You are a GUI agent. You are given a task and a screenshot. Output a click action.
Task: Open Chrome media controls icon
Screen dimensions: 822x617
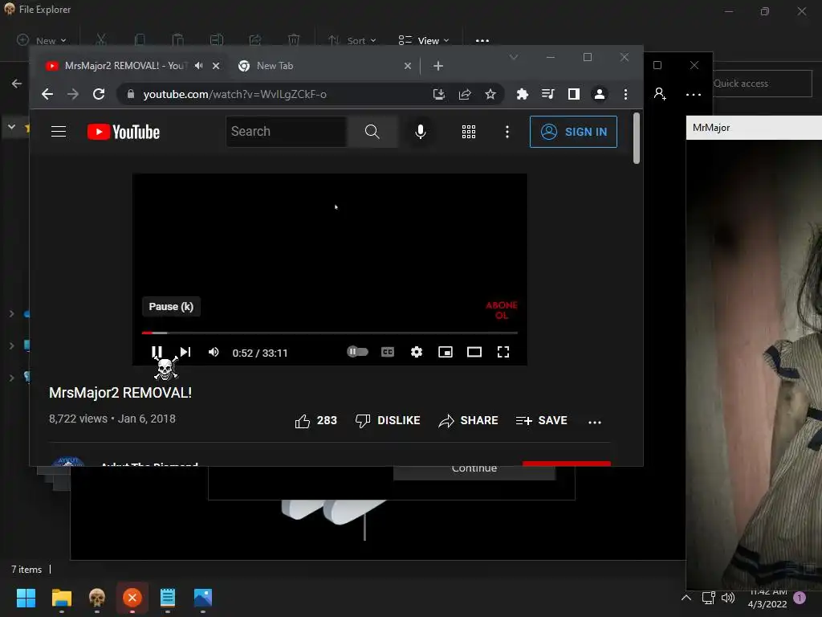(547, 94)
